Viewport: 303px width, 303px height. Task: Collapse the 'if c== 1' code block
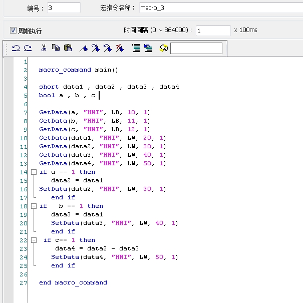pos(33,240)
